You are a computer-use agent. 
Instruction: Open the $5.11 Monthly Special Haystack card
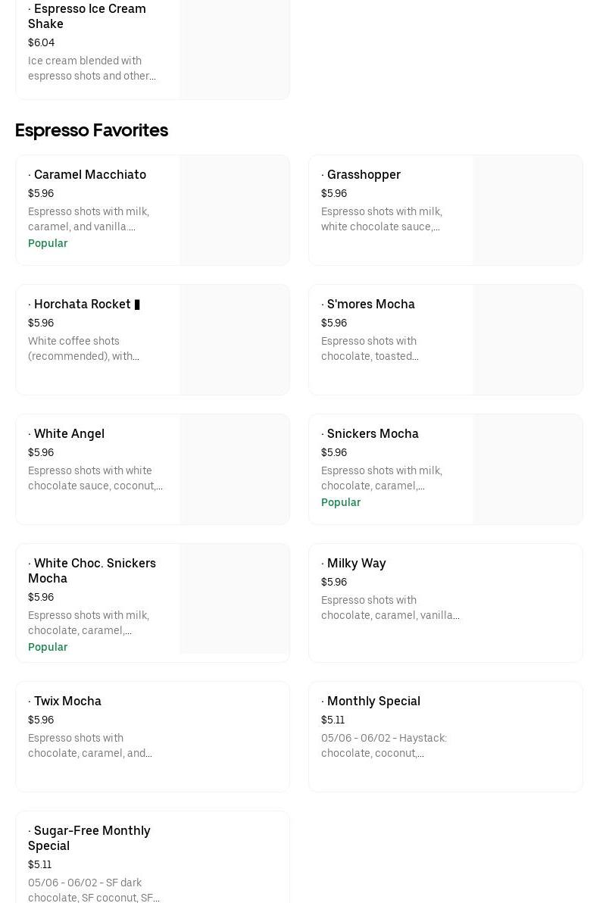445,736
